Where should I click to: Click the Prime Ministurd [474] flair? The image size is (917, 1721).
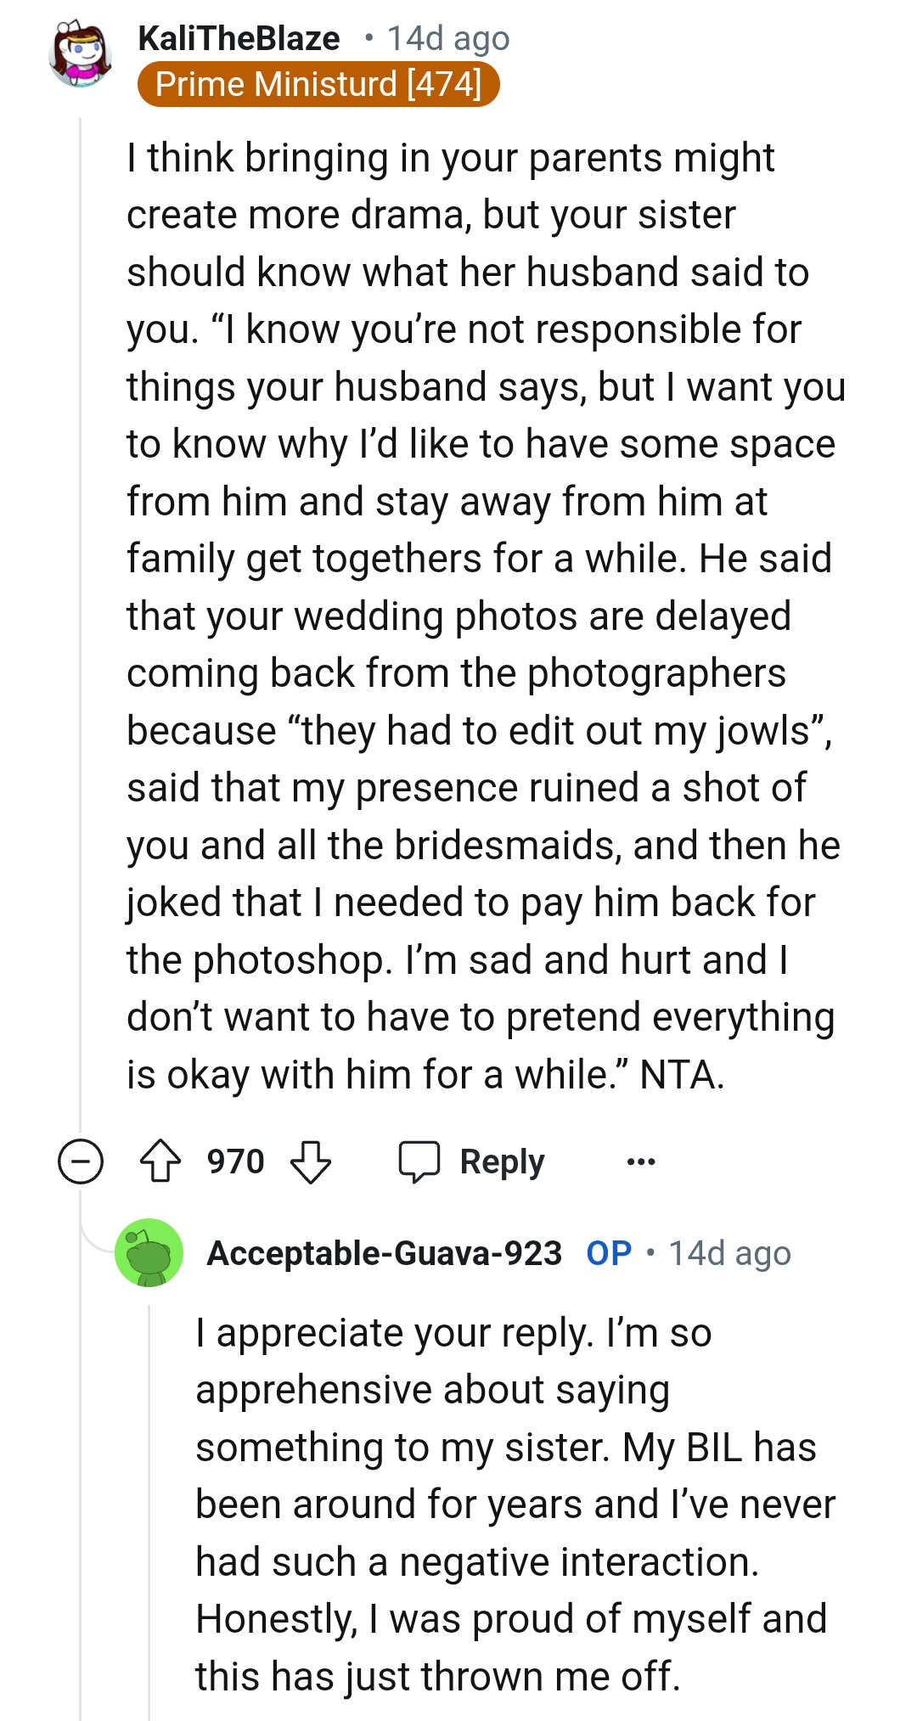pos(318,84)
